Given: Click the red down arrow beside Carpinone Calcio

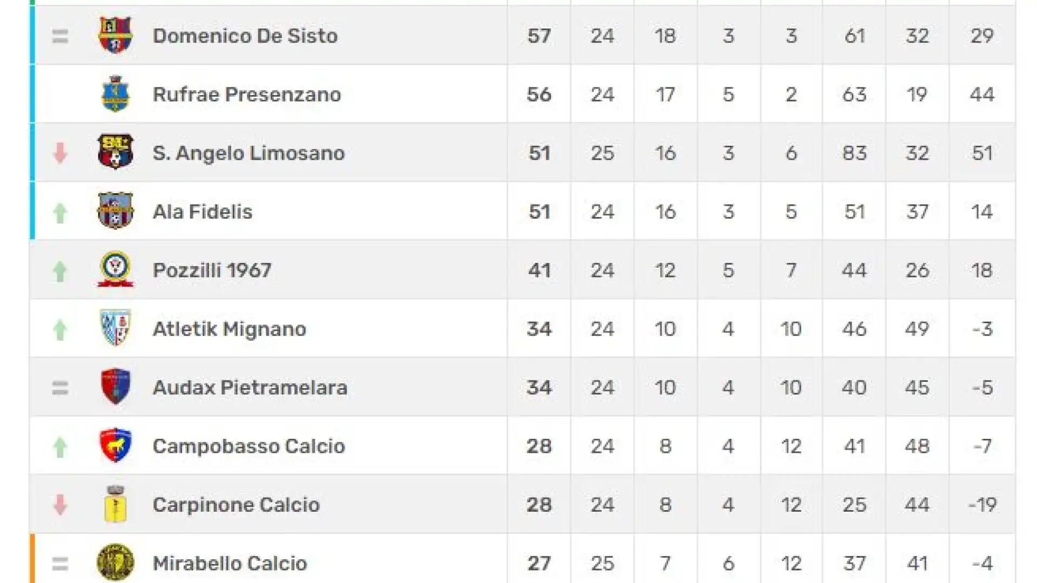Looking at the screenshot, I should (x=60, y=505).
